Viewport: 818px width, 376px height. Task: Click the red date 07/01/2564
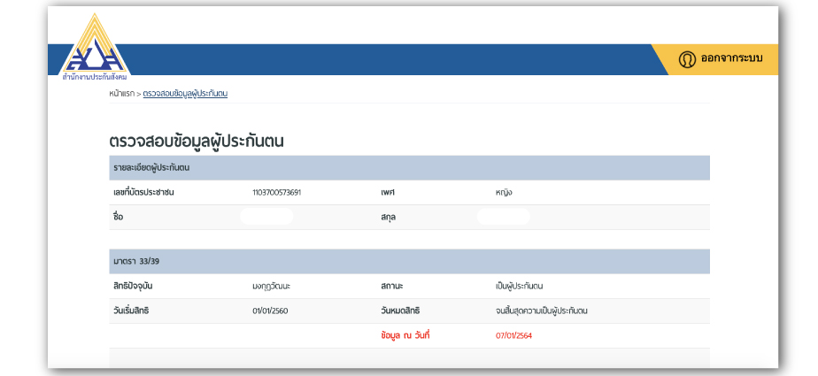click(513, 336)
